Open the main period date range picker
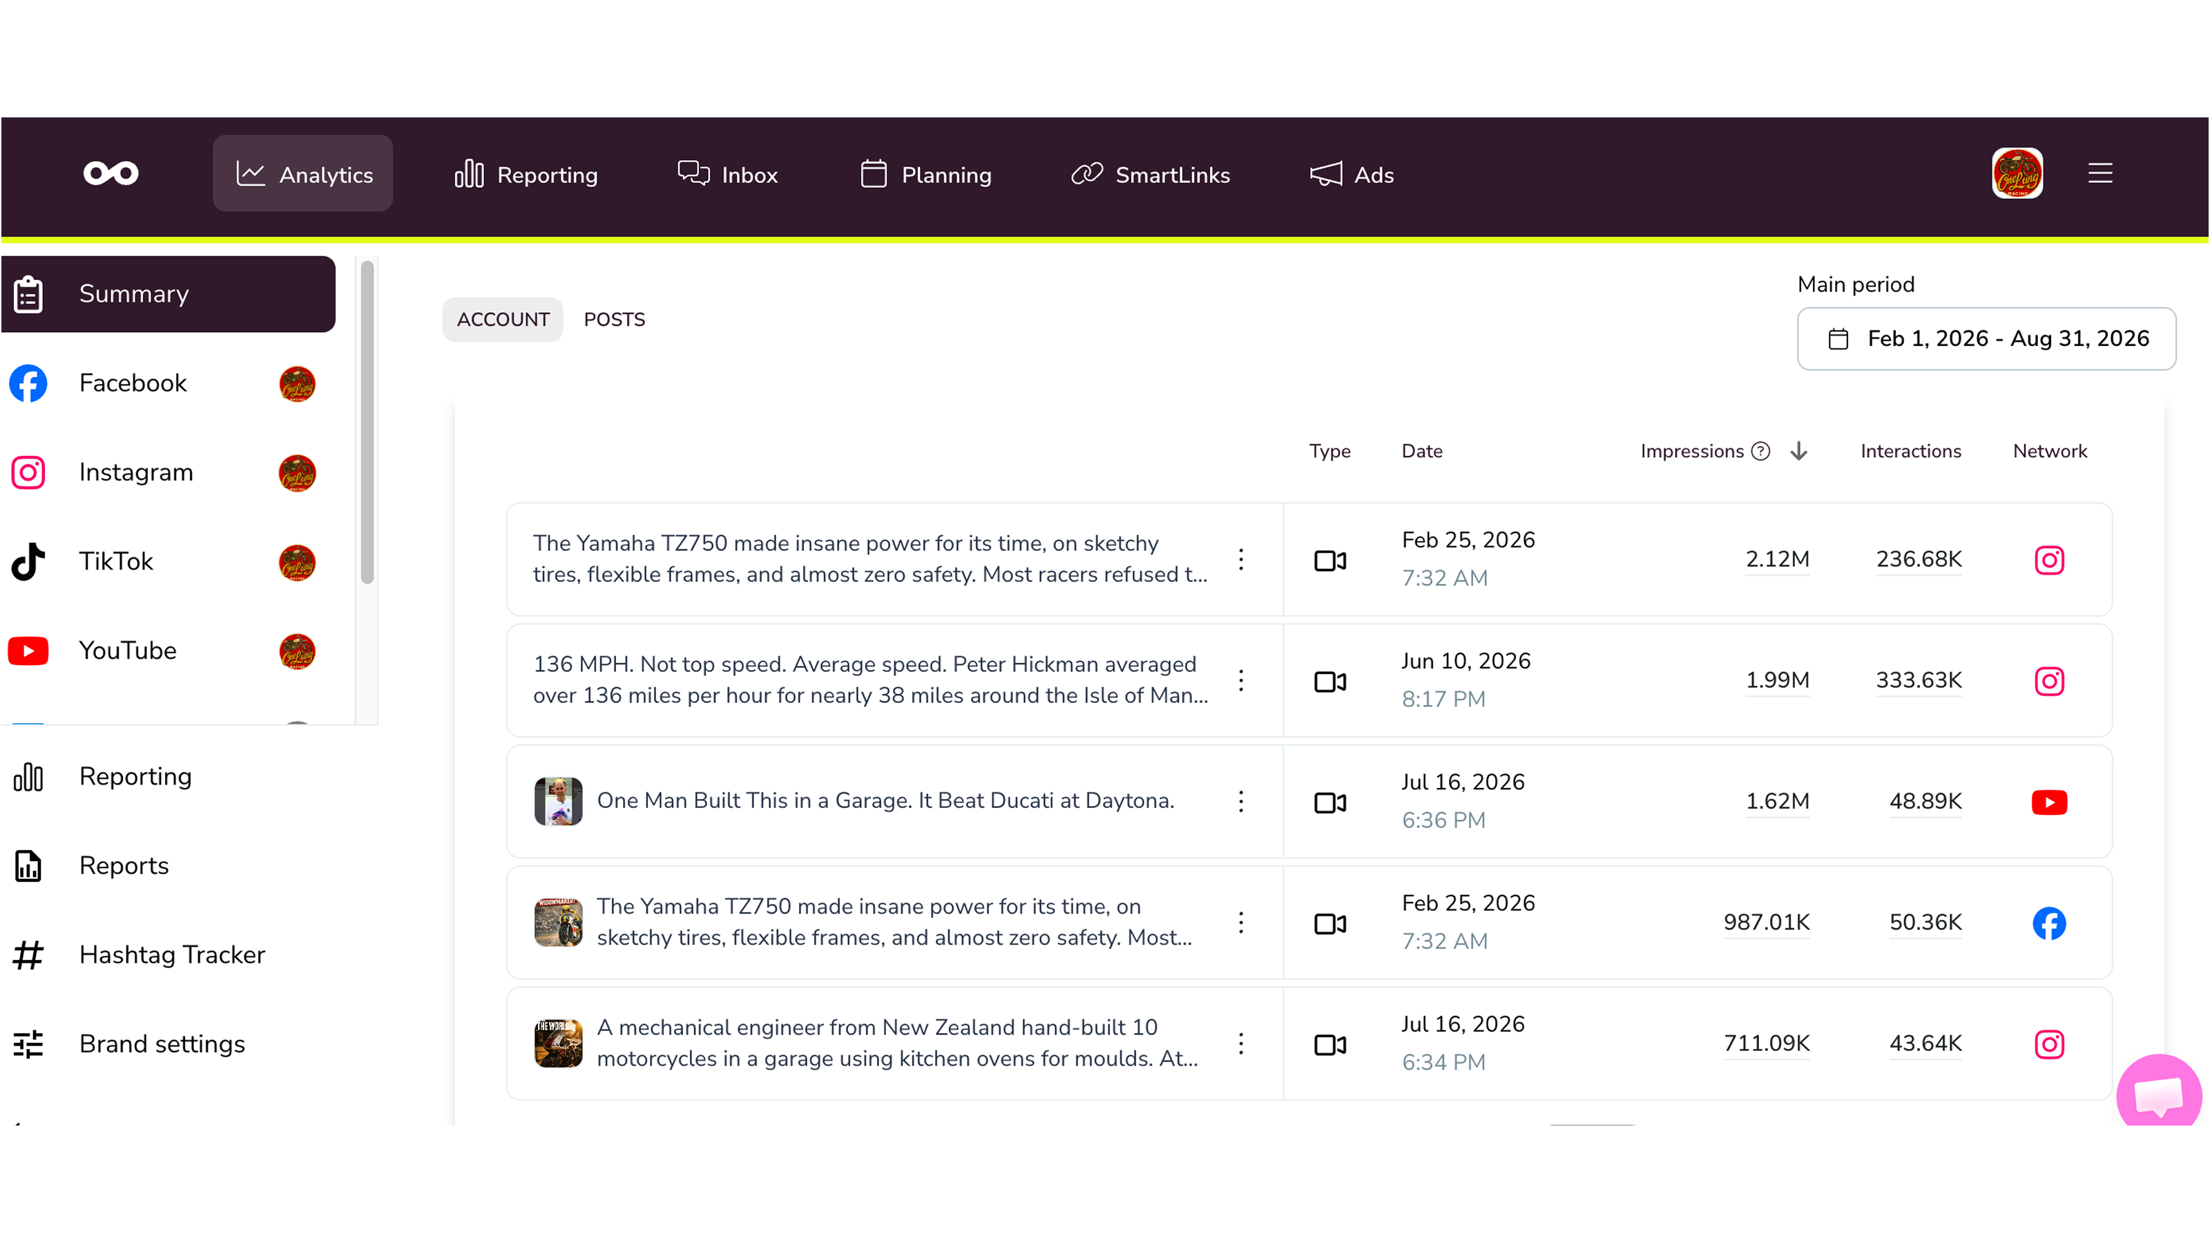Screen dimensions: 2210x1243 click(x=1986, y=339)
